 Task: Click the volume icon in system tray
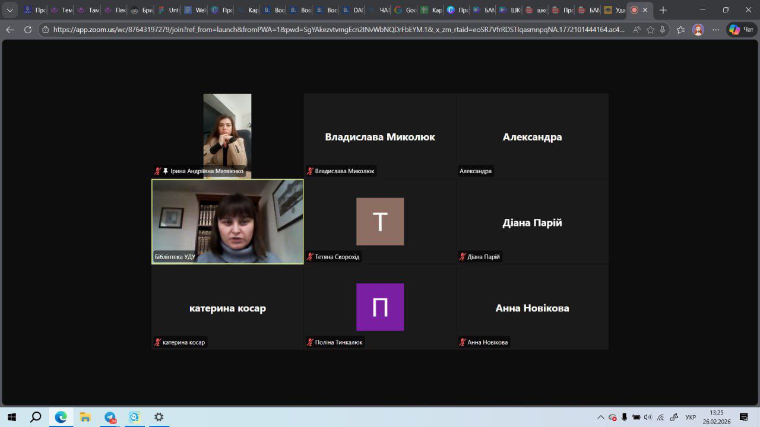click(x=648, y=417)
